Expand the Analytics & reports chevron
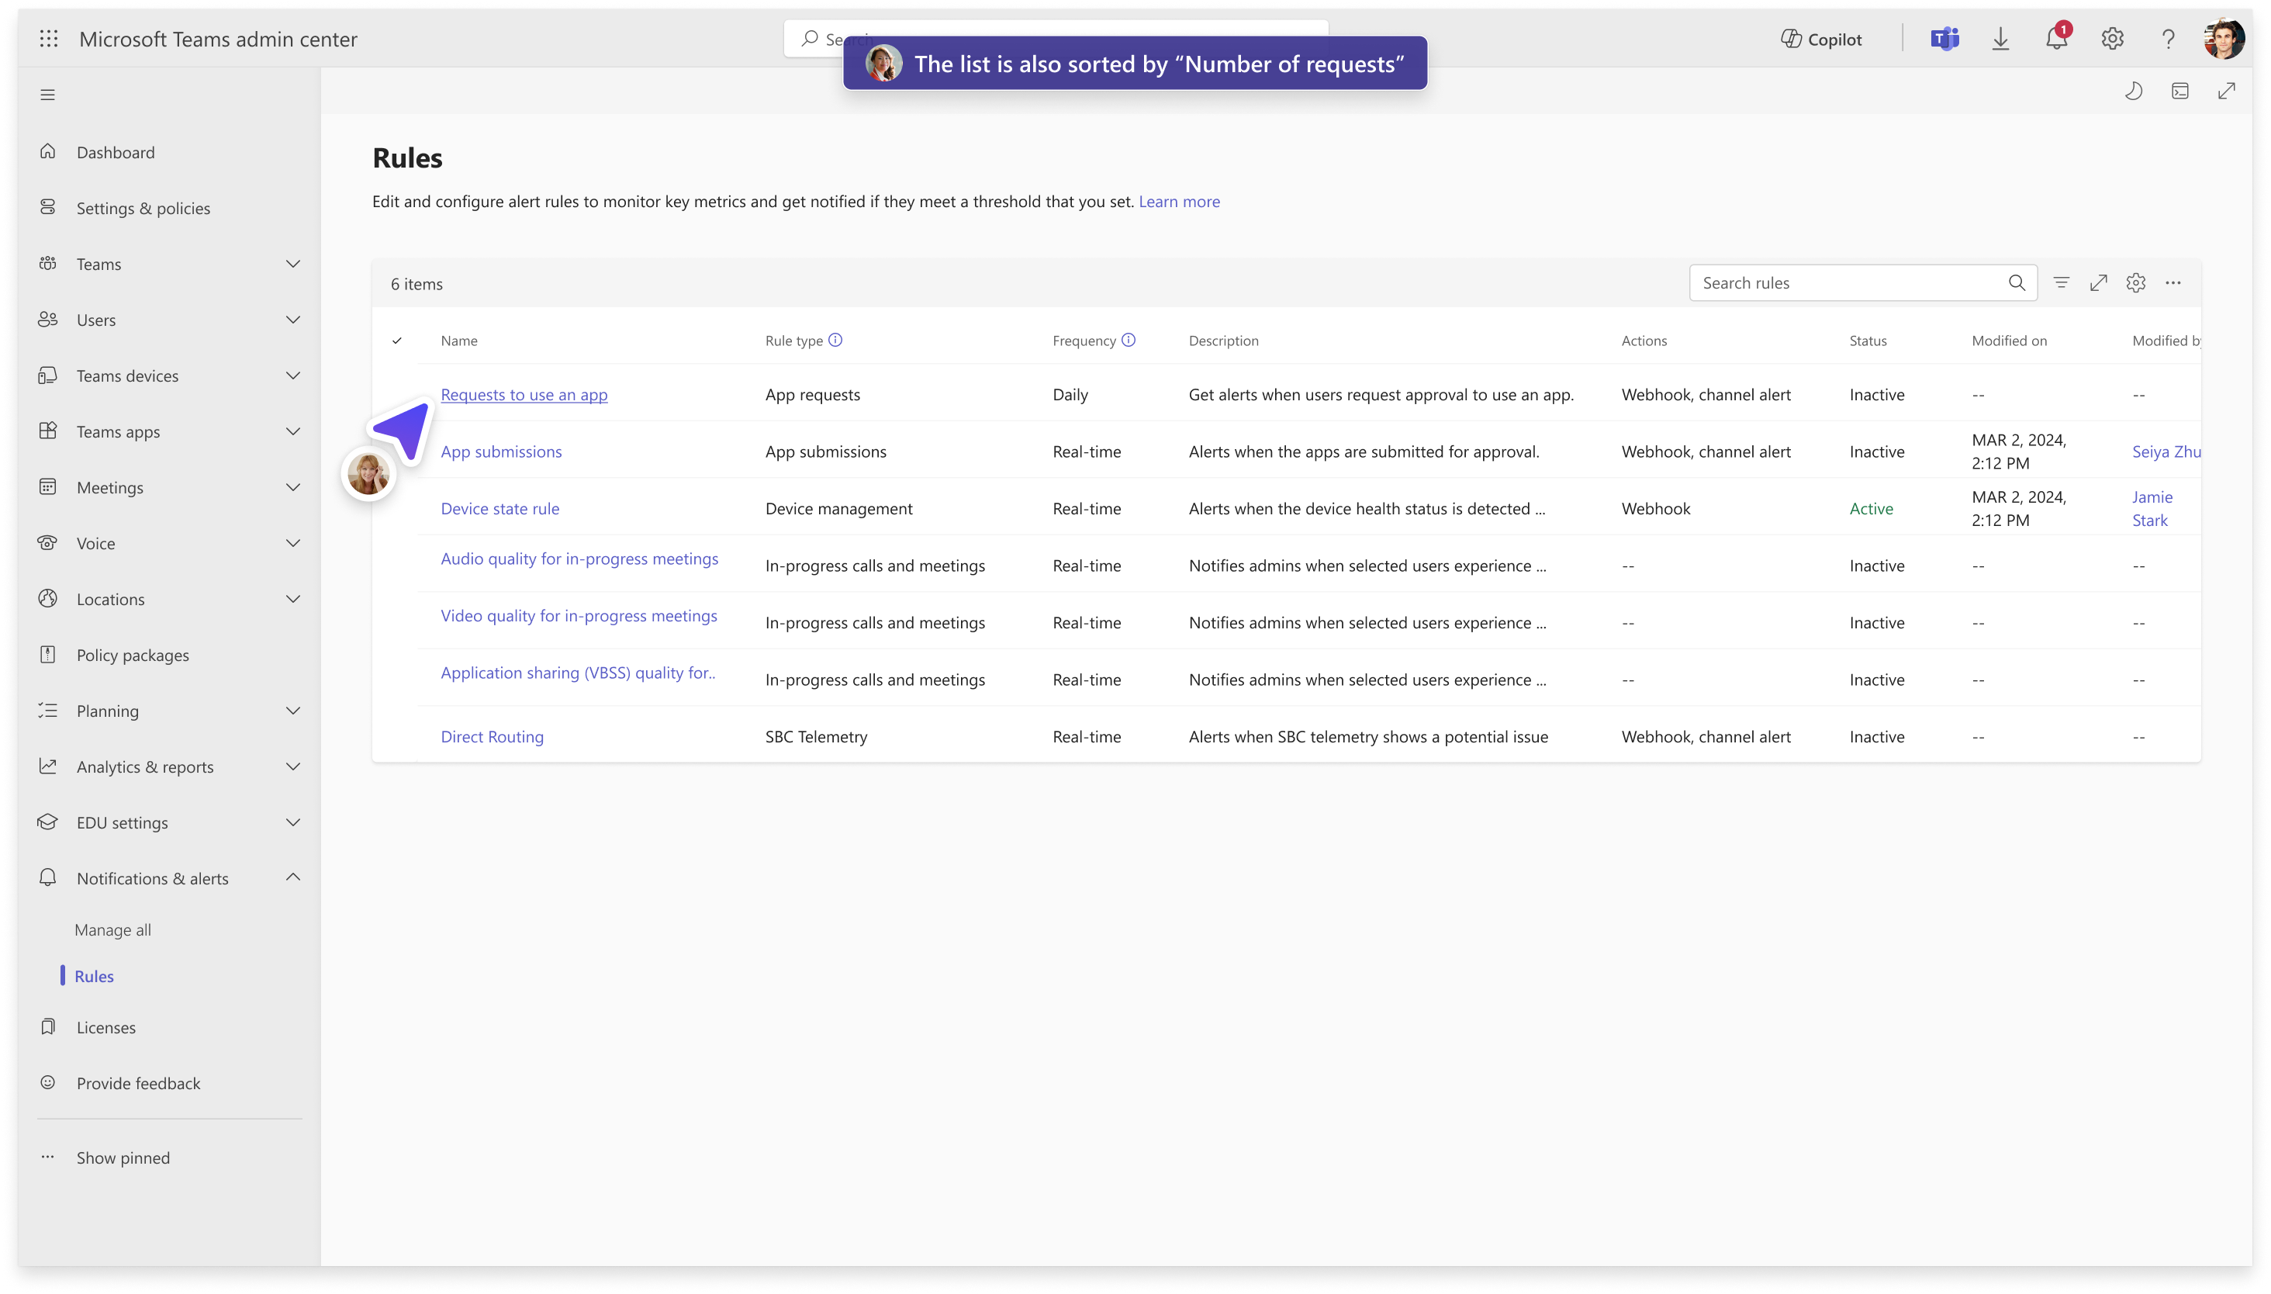This screenshot has height=1294, width=2271. click(293, 766)
